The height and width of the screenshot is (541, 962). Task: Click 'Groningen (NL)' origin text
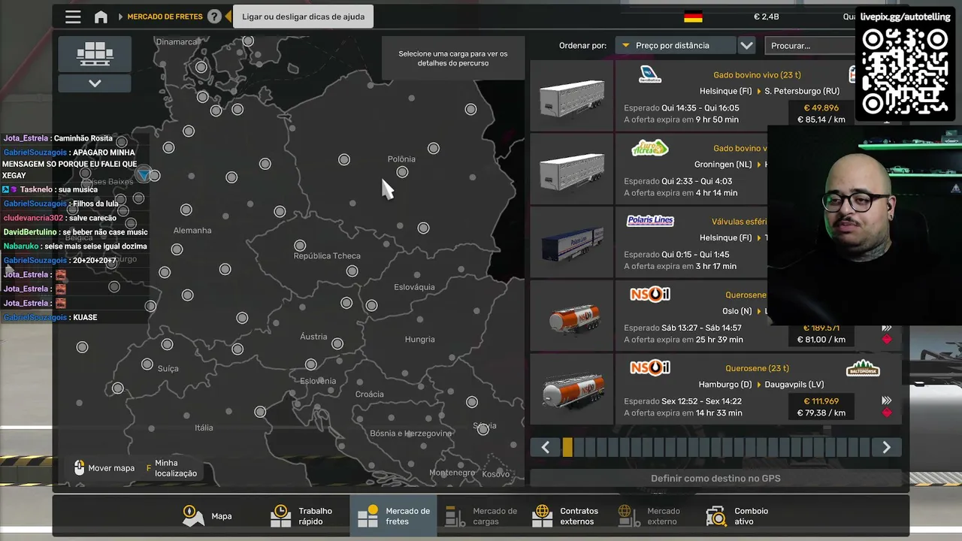coord(723,165)
